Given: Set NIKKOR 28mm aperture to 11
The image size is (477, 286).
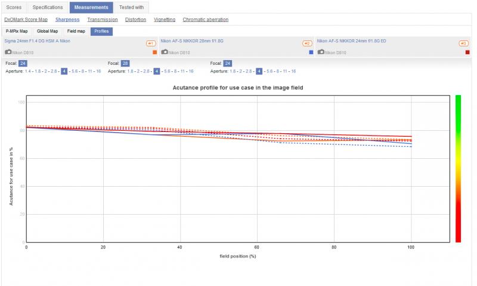Looking at the screenshot, I should point(182,71).
